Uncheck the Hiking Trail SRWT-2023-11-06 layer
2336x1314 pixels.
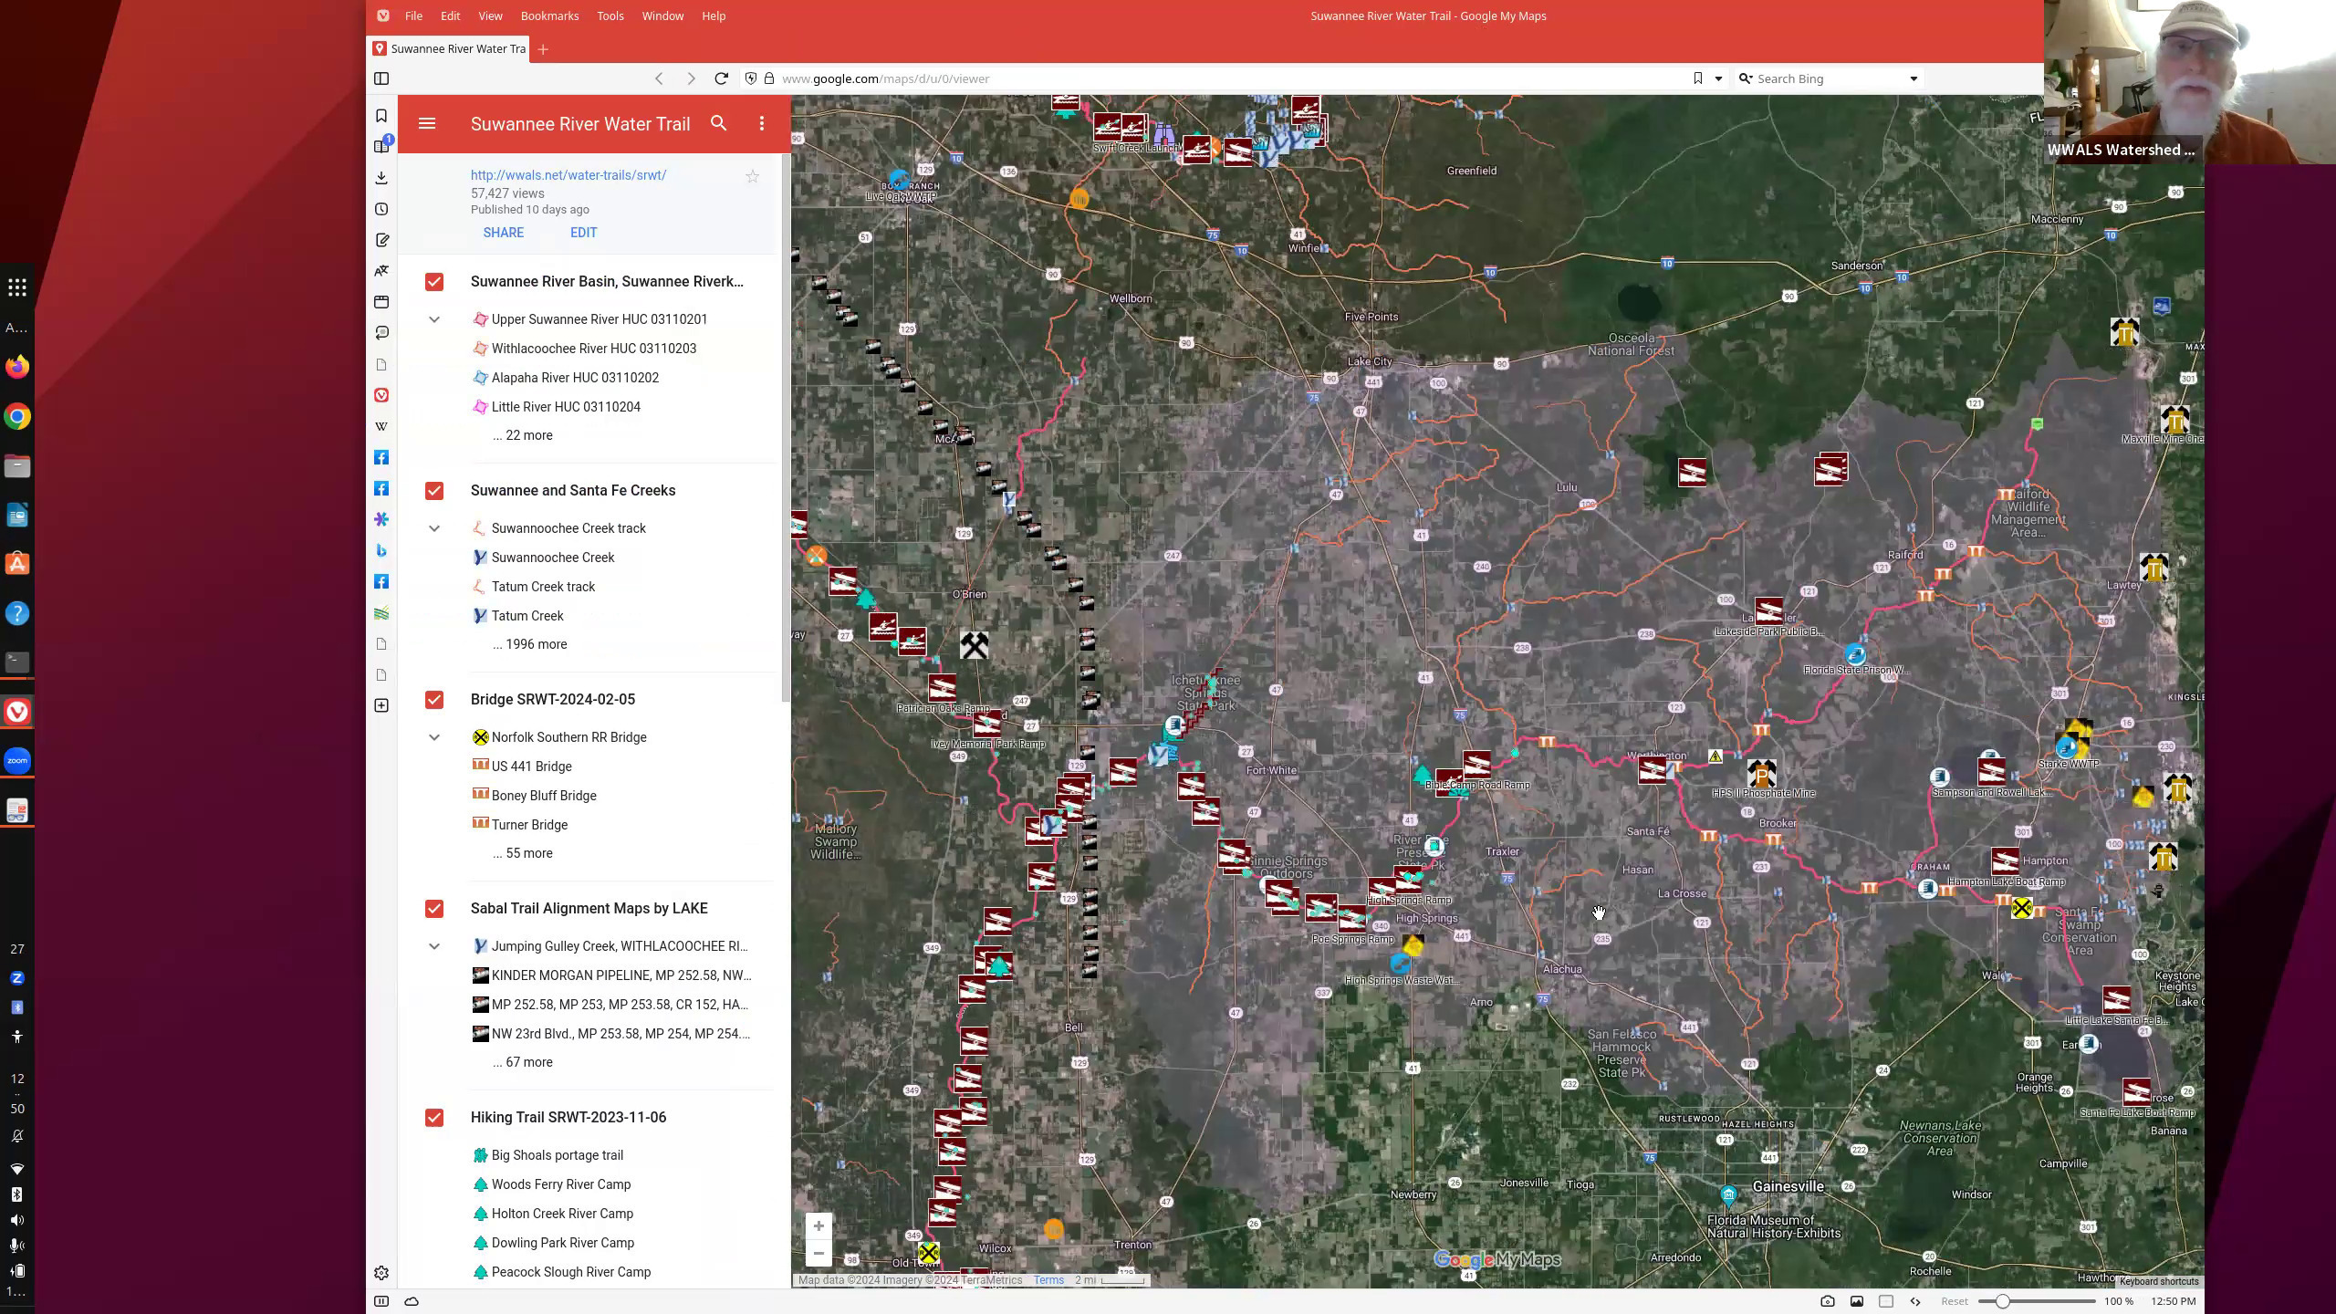(434, 1118)
